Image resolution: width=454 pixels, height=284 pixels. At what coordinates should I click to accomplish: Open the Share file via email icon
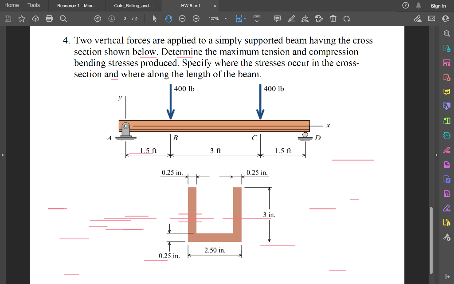(x=431, y=19)
